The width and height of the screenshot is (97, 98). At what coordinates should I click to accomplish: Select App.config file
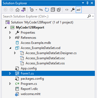pos(29,68)
